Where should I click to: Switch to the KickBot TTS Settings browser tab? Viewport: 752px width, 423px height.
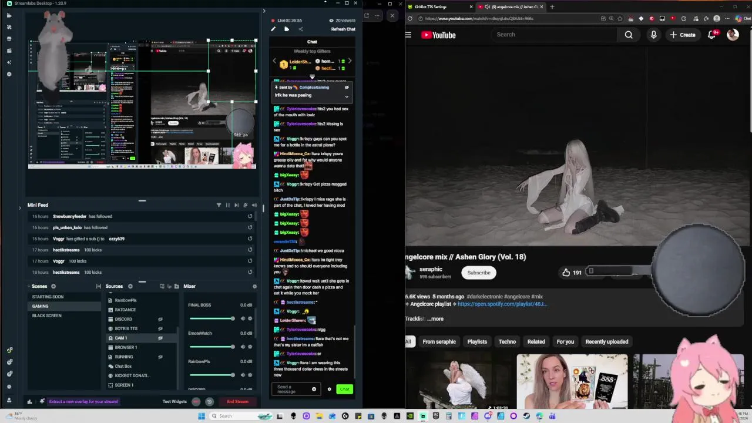(x=439, y=6)
